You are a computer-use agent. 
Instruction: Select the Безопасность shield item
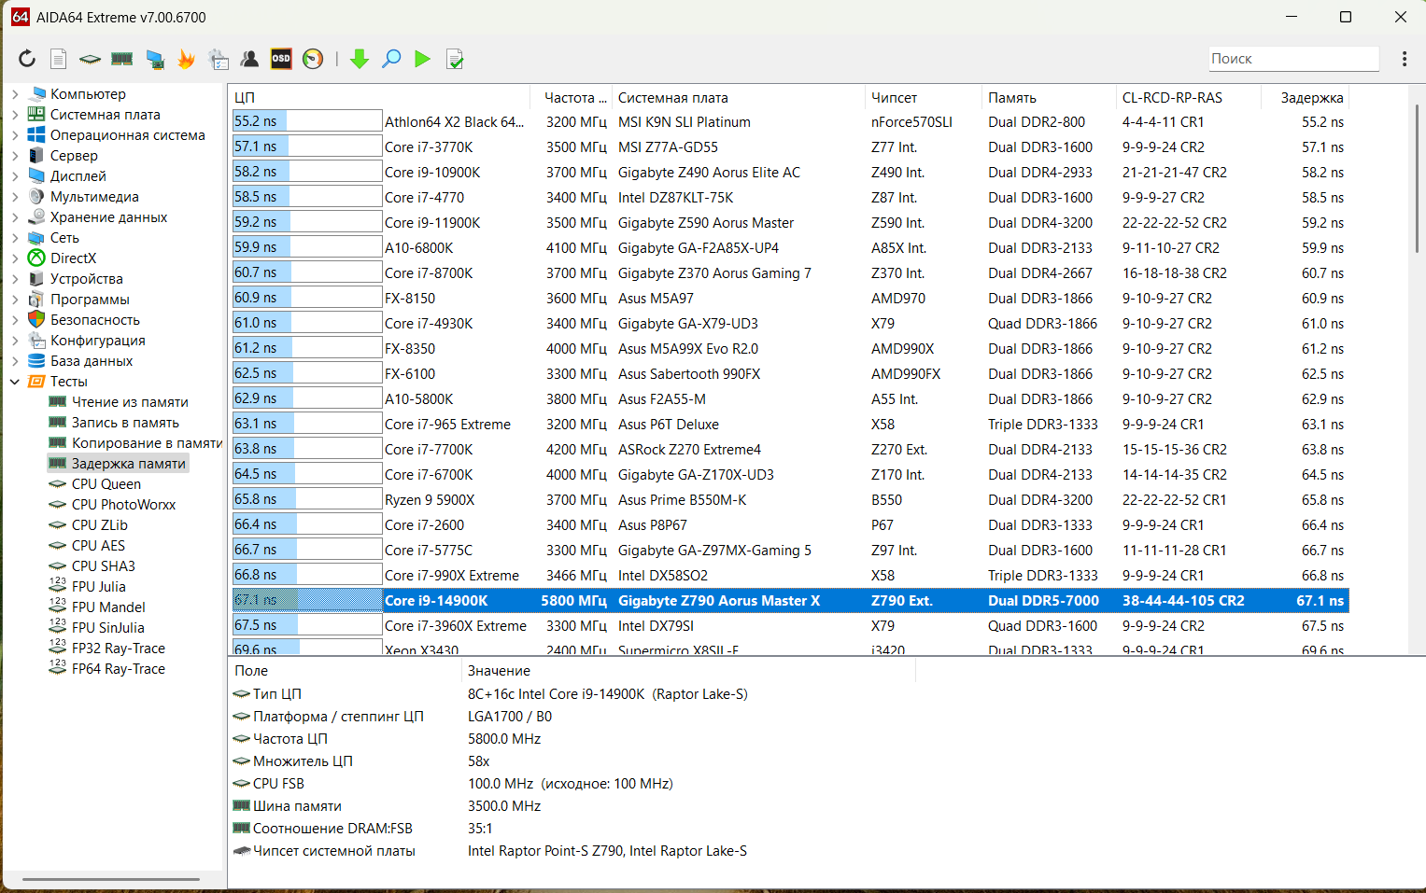94,320
